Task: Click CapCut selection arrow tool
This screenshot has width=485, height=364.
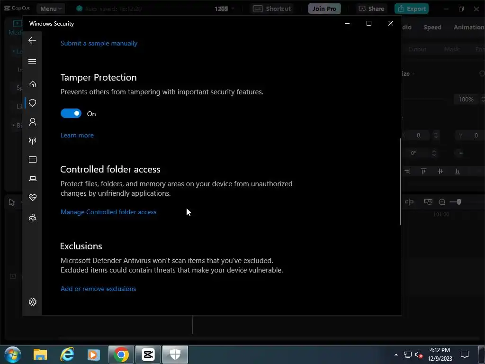Action: (12, 202)
